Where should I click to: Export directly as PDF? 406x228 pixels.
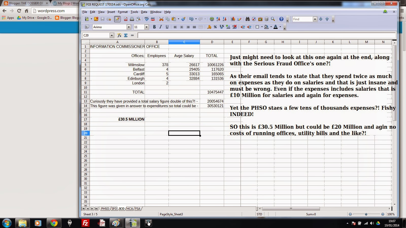click(x=126, y=19)
